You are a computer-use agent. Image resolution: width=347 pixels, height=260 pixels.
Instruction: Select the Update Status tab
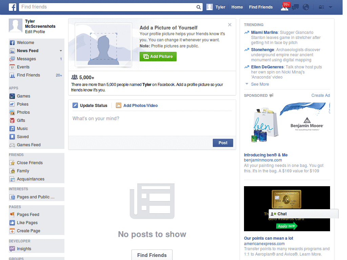point(90,106)
